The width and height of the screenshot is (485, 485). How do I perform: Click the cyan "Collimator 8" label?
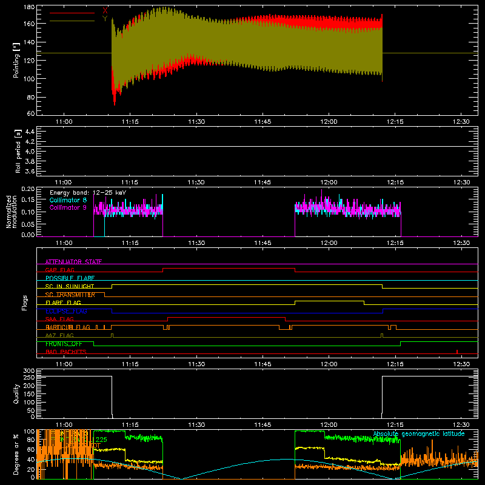pos(68,200)
